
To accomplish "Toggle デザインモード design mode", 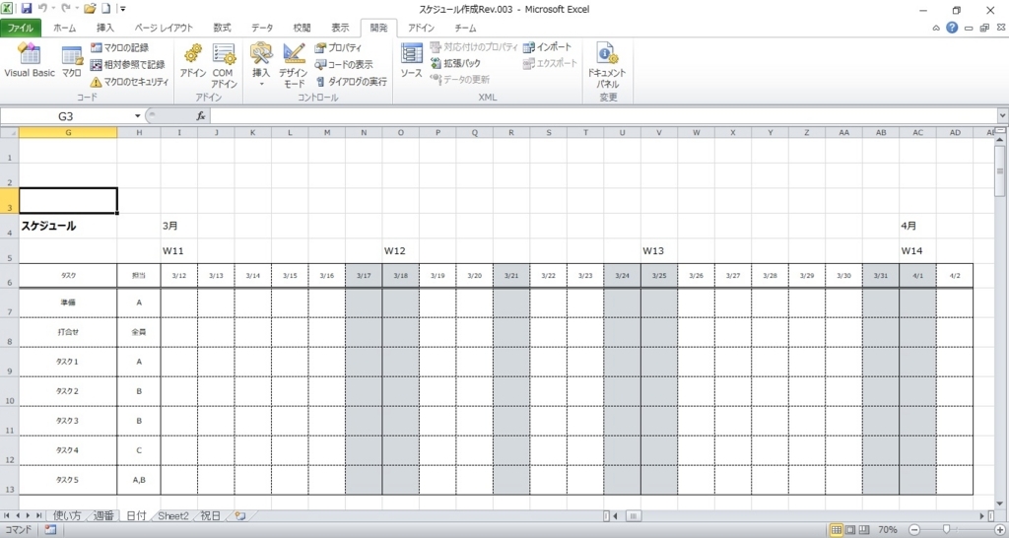I will (x=294, y=66).
